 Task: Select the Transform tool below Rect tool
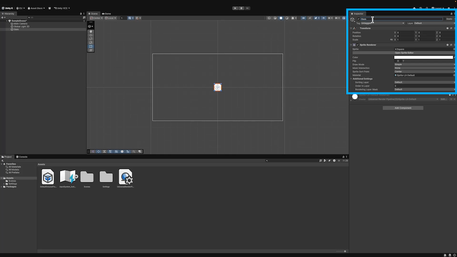click(x=91, y=50)
